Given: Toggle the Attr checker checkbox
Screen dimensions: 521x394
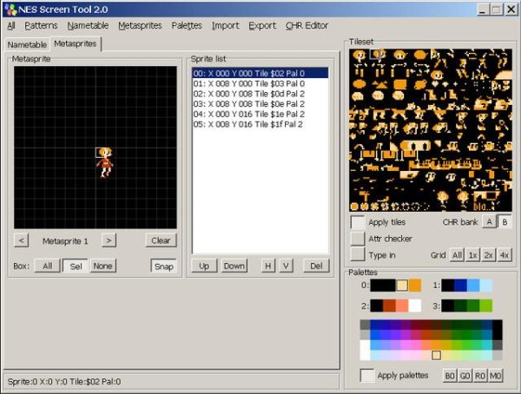Looking at the screenshot, I should coord(358,238).
